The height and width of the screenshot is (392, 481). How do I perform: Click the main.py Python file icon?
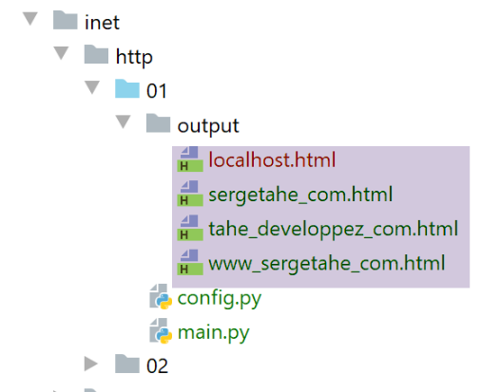click(x=161, y=331)
